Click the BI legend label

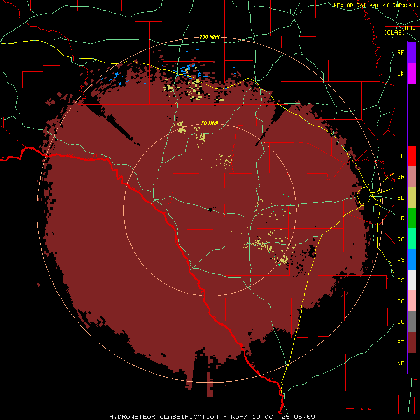click(x=400, y=343)
